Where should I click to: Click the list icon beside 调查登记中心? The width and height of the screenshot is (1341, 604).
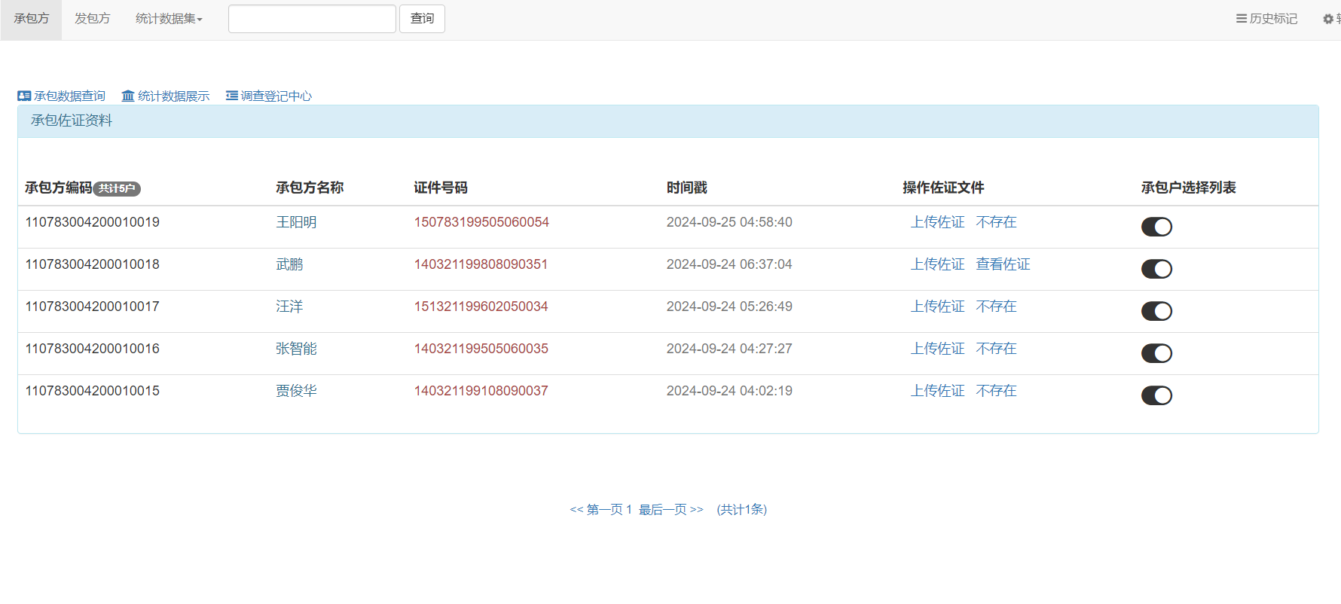coord(232,96)
